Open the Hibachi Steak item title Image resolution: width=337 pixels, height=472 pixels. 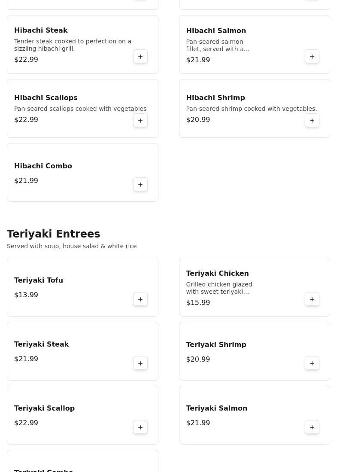[41, 30]
